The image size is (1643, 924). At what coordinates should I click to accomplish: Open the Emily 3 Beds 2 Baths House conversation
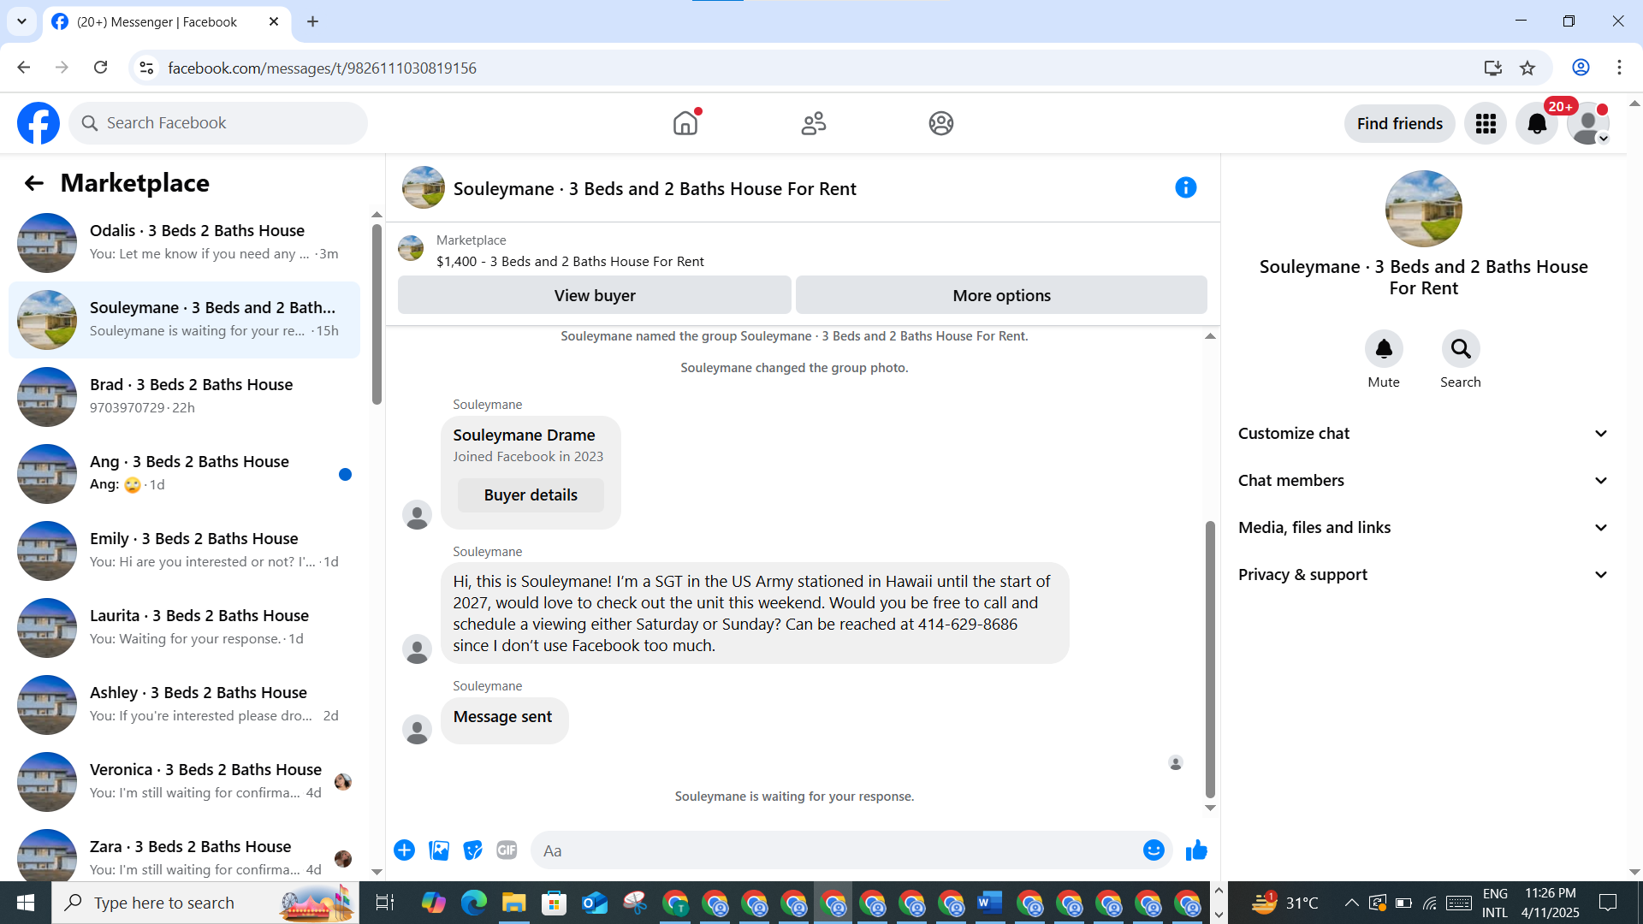point(184,551)
